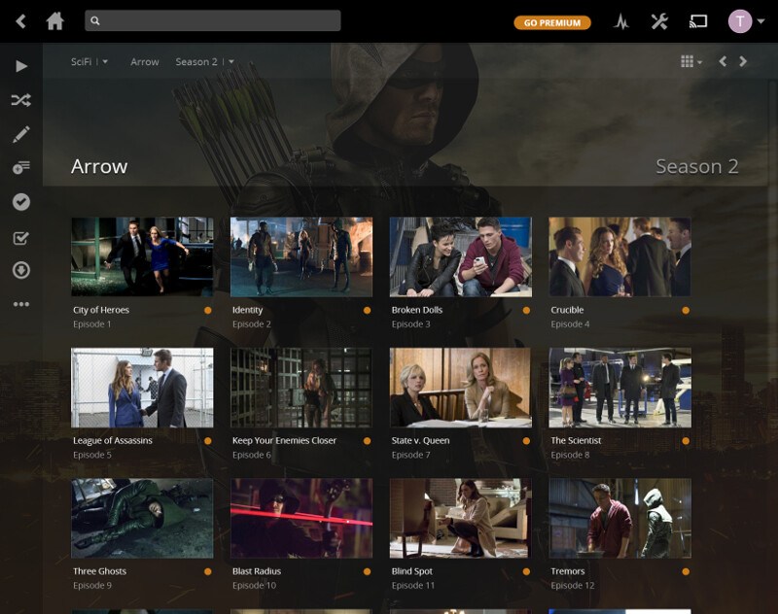This screenshot has width=778, height=614.
Task: Click the League of Assassins title link
Action: tap(113, 440)
